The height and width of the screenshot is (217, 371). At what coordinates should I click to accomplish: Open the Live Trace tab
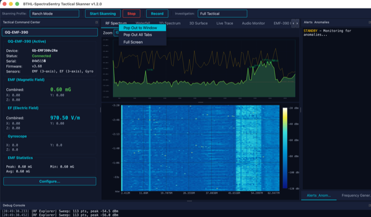click(x=225, y=23)
